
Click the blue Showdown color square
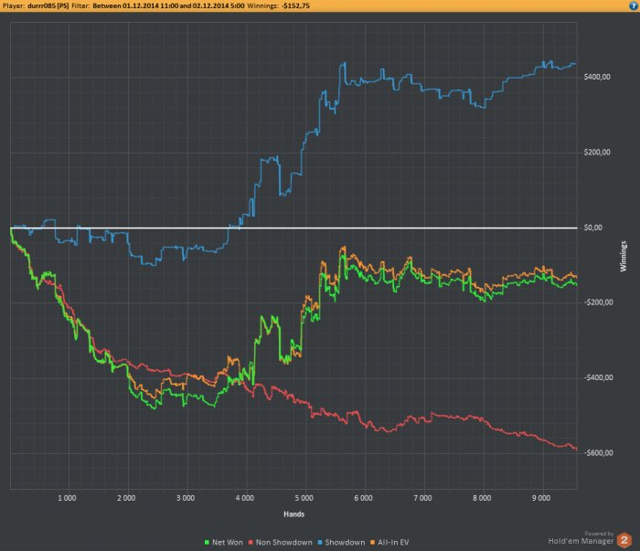coord(320,542)
